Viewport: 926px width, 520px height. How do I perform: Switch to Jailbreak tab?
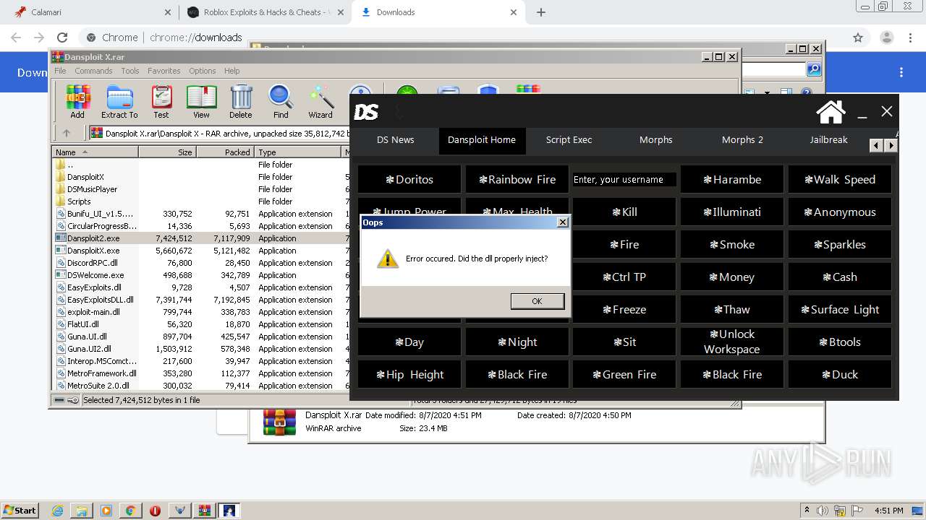828,140
